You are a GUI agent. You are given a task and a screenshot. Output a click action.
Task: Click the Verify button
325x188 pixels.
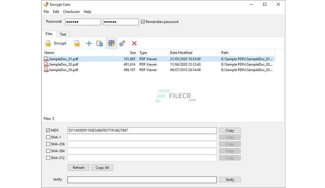pyautogui.click(x=230, y=179)
